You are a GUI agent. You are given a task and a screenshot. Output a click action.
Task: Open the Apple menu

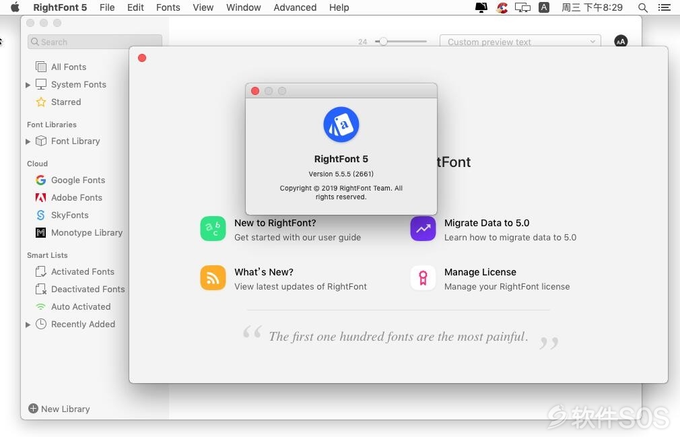coord(15,7)
